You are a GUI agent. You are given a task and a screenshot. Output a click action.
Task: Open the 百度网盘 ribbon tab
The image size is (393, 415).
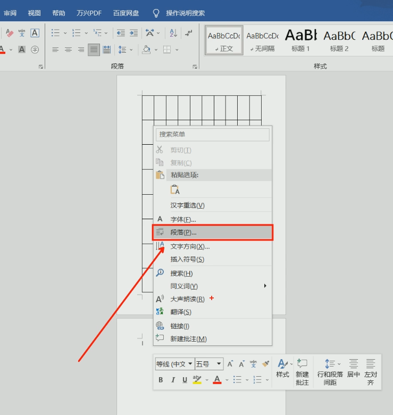coord(126,13)
